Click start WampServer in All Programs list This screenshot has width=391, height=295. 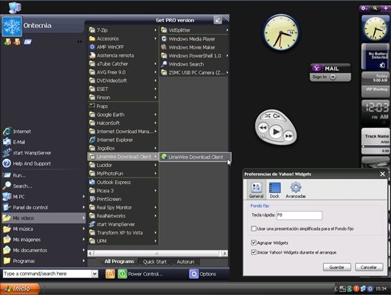[x=123, y=224]
